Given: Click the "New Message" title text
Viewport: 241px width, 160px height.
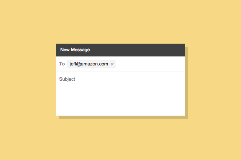Looking at the screenshot, I should tap(75, 50).
